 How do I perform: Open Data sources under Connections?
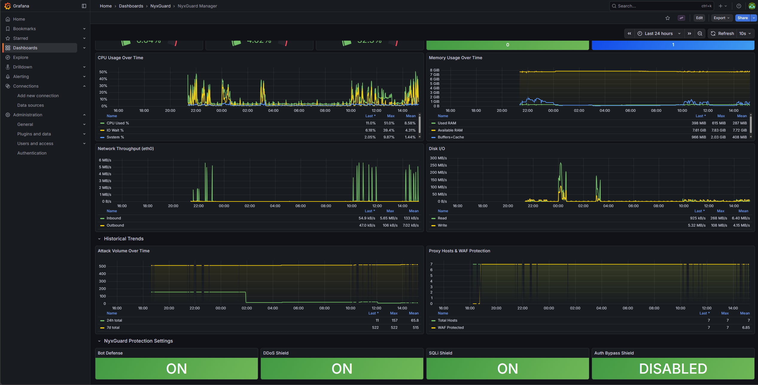tap(31, 105)
